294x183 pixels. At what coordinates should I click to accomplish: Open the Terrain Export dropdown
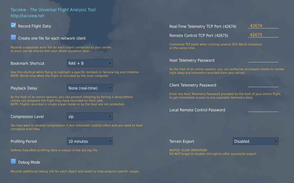click(256, 141)
